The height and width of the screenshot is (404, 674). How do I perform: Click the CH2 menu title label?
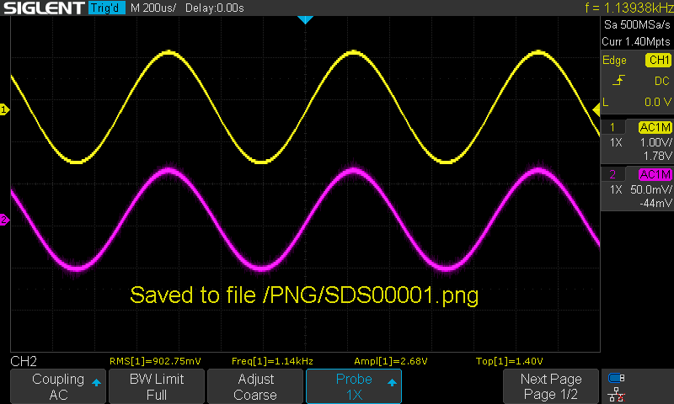[24, 361]
